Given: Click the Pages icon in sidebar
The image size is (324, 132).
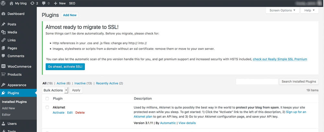Looking at the screenshot, I should [3, 48].
